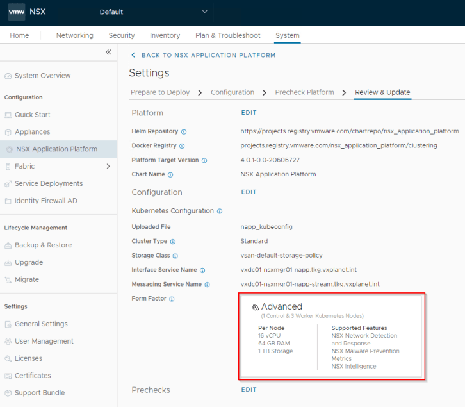This screenshot has height=407, width=465.
Task: Click the VMware NSX logo
Action: (17, 12)
